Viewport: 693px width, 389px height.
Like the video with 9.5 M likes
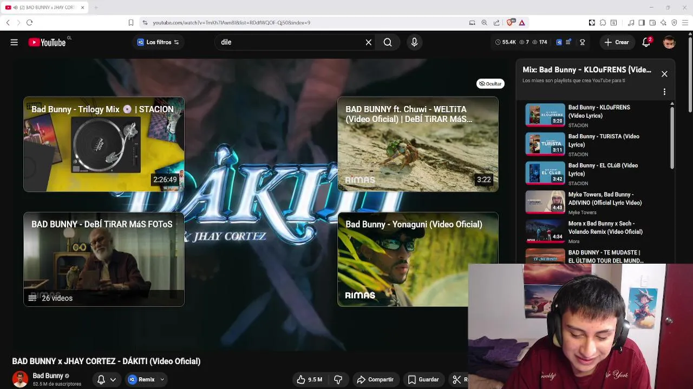(x=310, y=379)
